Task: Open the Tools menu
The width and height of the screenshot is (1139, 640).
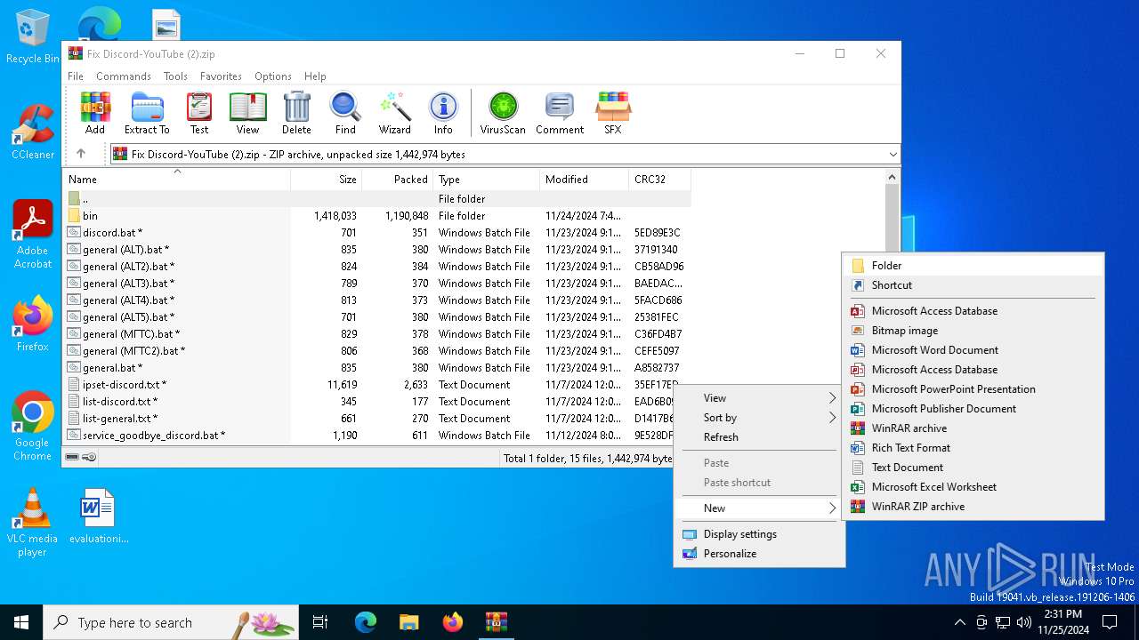Action: click(x=175, y=76)
